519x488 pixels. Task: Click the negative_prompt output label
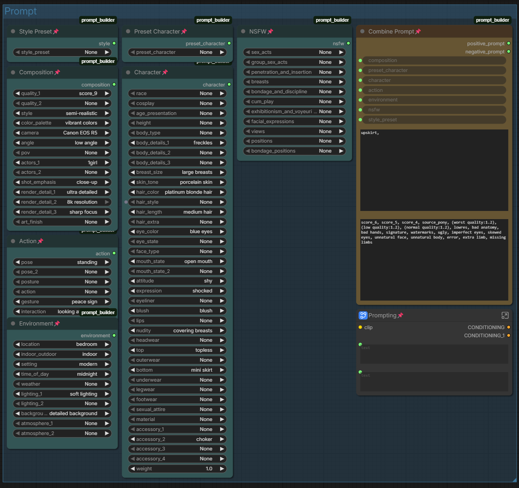[485, 52]
